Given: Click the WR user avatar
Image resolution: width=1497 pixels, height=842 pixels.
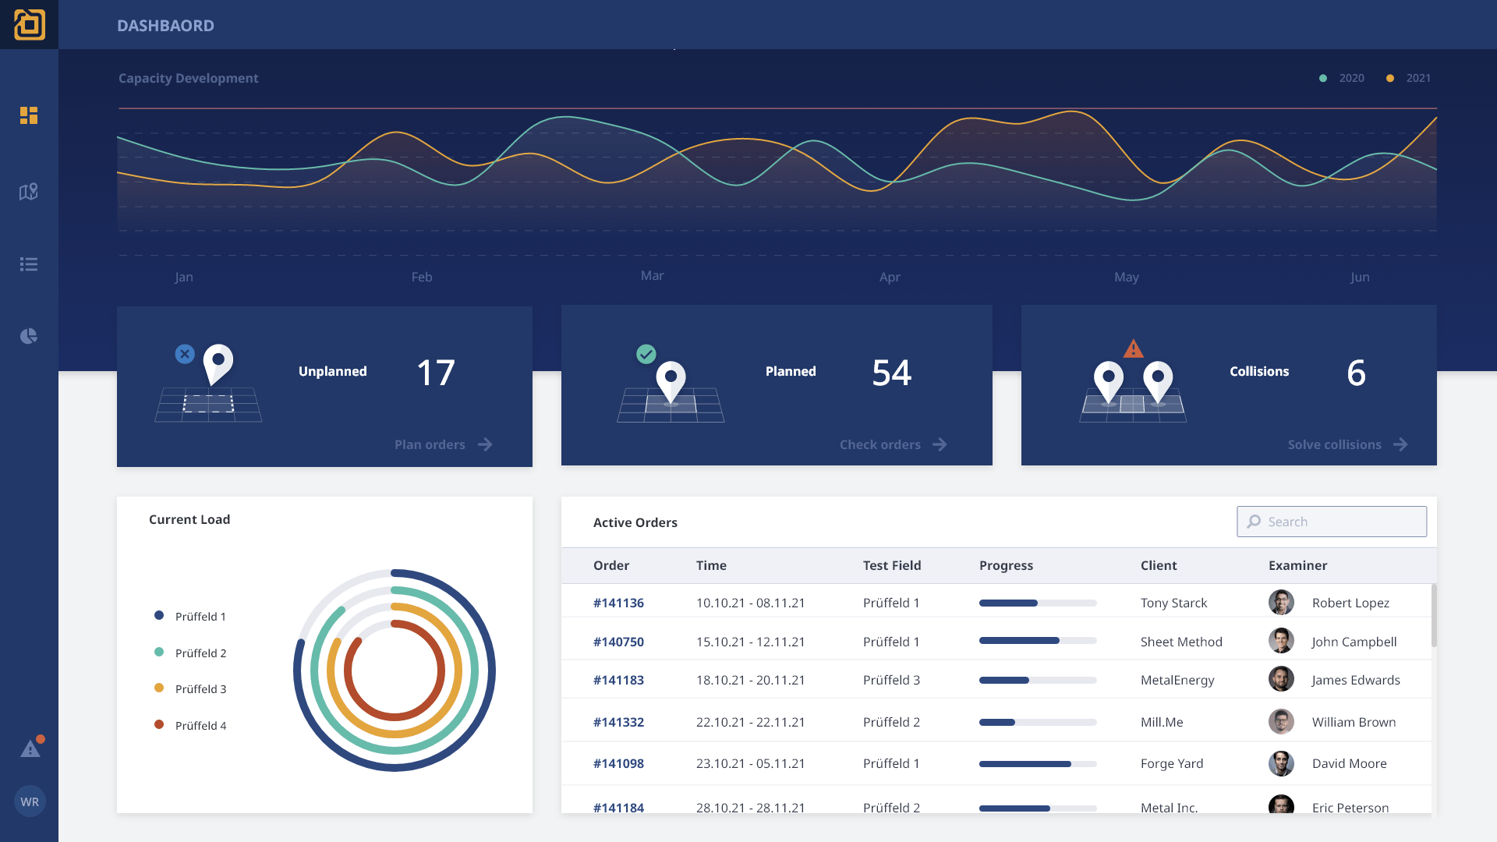Looking at the screenshot, I should (30, 801).
